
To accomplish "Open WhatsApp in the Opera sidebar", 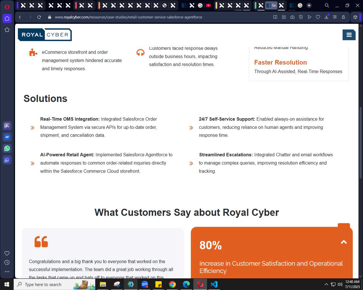I will 7,148.
